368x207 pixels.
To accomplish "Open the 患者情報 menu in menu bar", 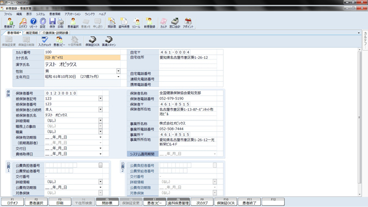I will coord(55,14).
